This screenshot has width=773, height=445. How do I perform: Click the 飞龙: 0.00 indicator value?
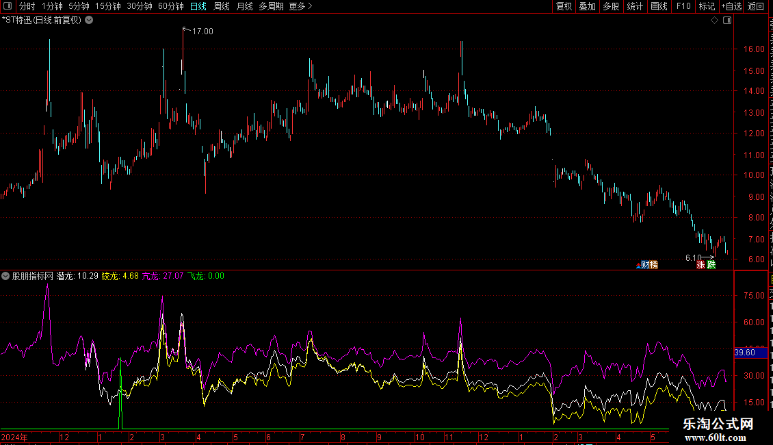coord(206,277)
